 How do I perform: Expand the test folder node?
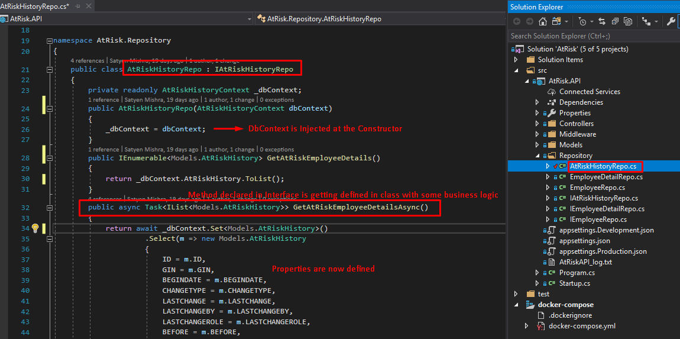tap(516, 294)
